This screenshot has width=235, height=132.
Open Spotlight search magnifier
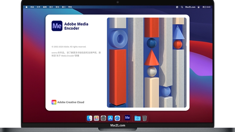pyautogui.click(x=182, y=7)
